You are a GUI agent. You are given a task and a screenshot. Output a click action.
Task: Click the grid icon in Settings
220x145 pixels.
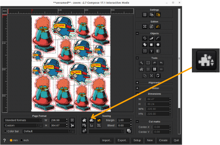pyautogui.click(x=145, y=15)
